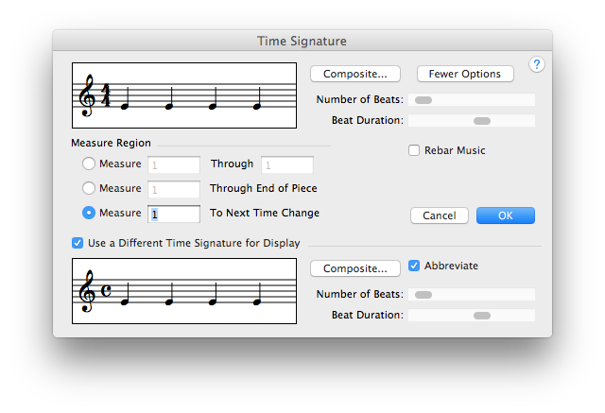Select Measure Through End of Piece radio
Screen dimensions: 605x413
pos(91,188)
